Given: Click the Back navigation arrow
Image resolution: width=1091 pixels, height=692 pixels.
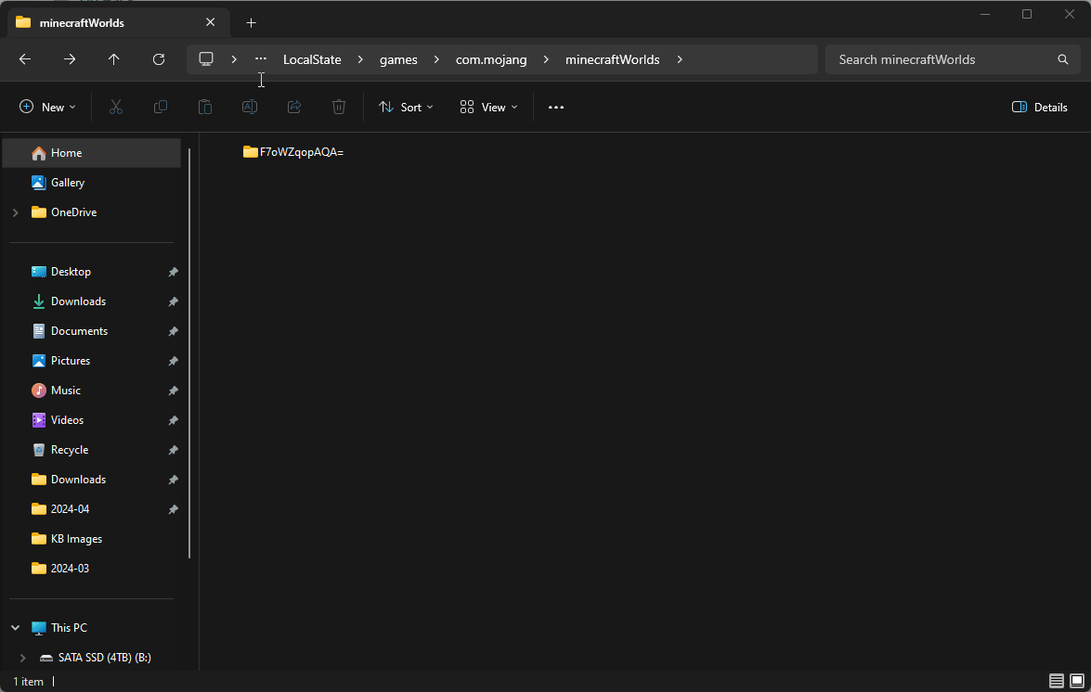Looking at the screenshot, I should click(25, 59).
